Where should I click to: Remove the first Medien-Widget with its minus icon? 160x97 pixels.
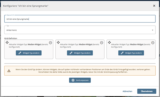click(50, 43)
